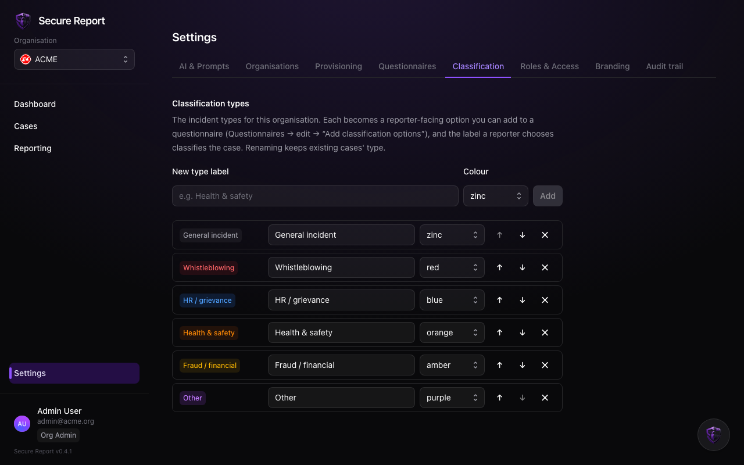Edit the Fraud / financial label field

pos(341,365)
